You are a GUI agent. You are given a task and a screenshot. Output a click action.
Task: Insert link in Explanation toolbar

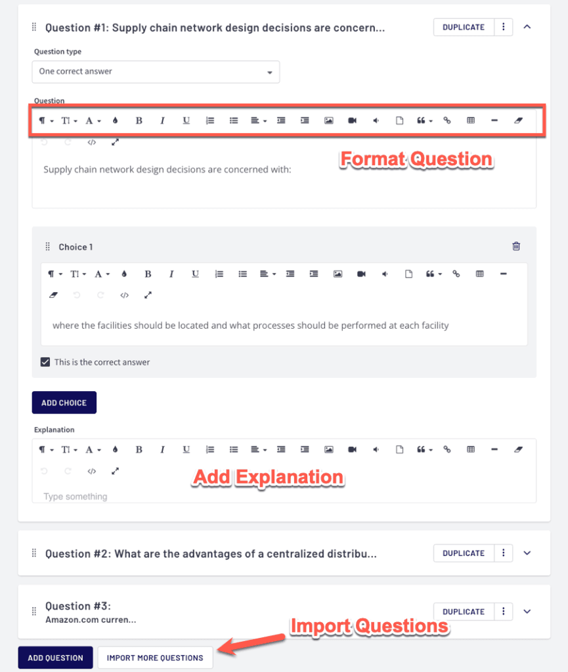pyautogui.click(x=447, y=450)
